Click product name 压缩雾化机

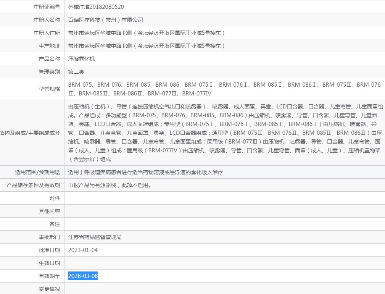(82, 59)
